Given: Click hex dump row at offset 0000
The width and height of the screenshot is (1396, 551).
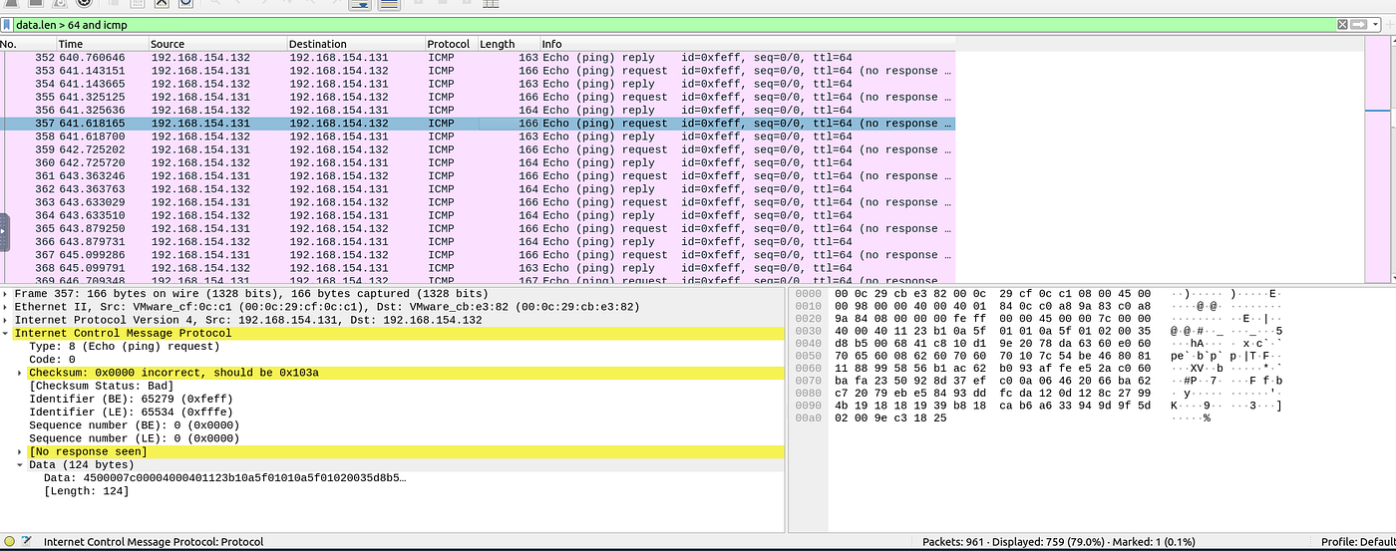Looking at the screenshot, I should click(1041, 294).
